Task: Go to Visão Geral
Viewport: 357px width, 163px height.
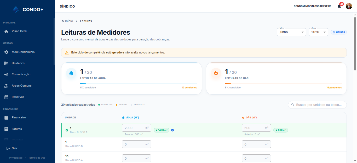Action: [x=27, y=31]
